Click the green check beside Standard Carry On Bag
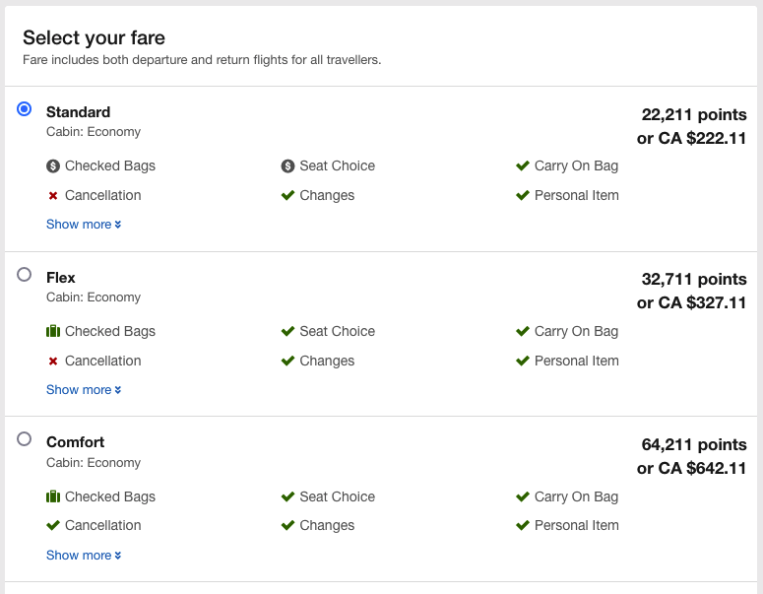Screen dimensions: 763x594 523,166
